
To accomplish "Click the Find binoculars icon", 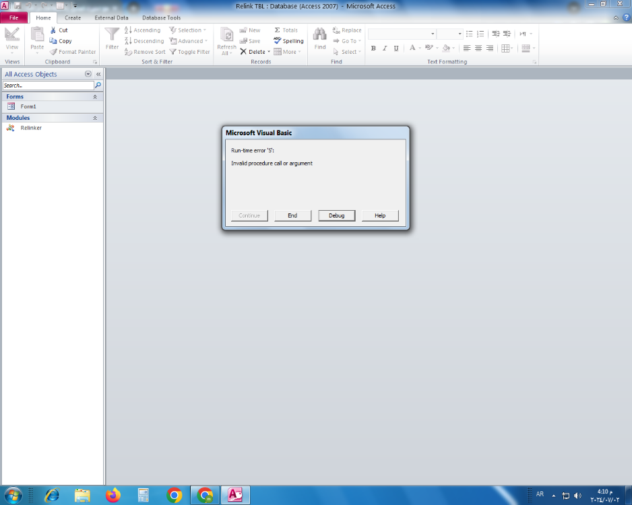I will [320, 34].
